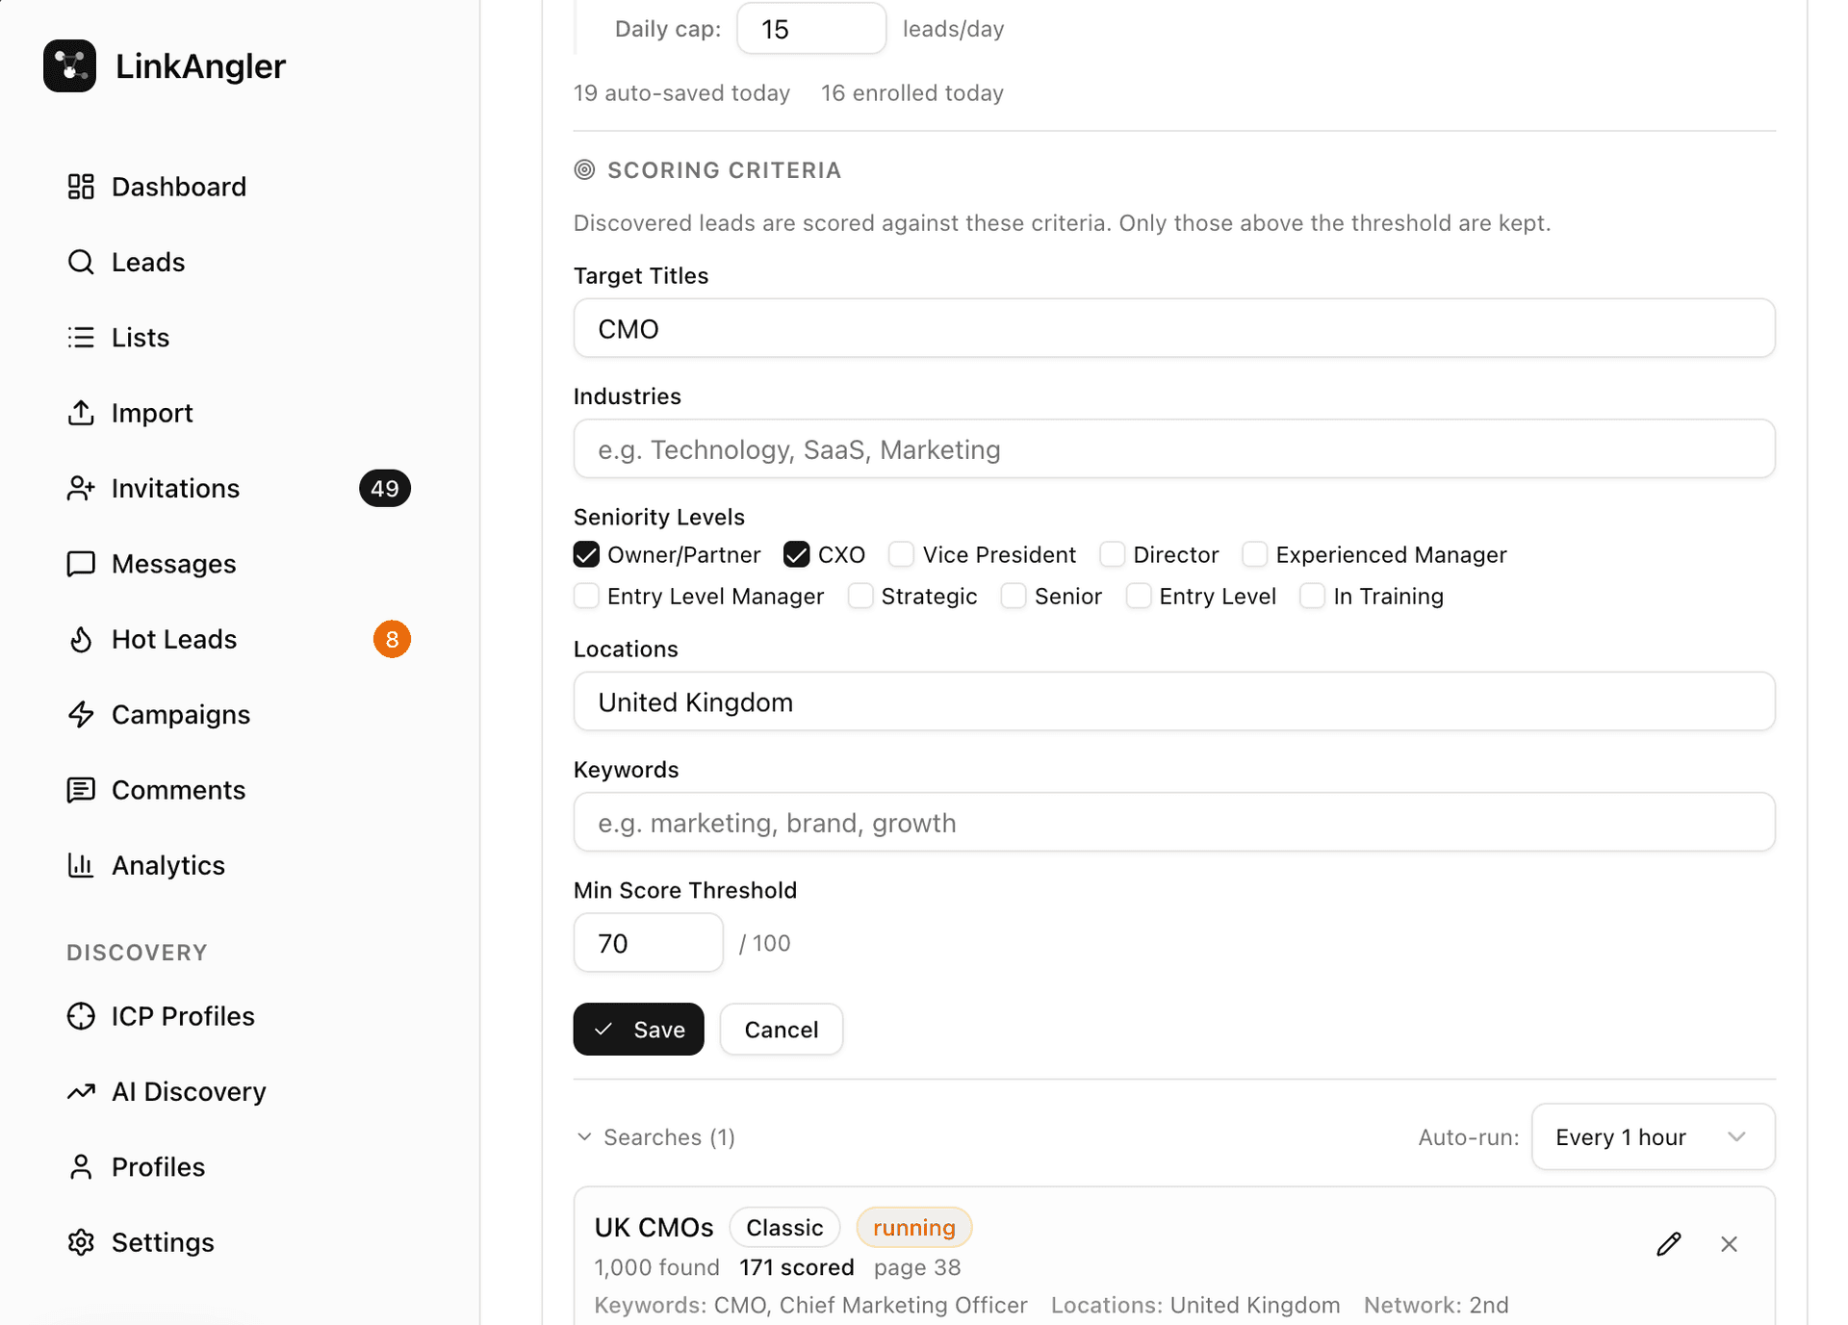This screenshot has width=1848, height=1325.
Task: Check the Director seniority level
Action: click(1113, 554)
